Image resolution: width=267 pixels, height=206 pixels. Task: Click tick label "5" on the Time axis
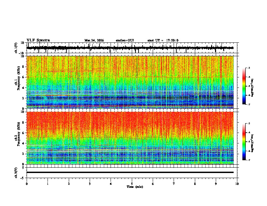132,184
